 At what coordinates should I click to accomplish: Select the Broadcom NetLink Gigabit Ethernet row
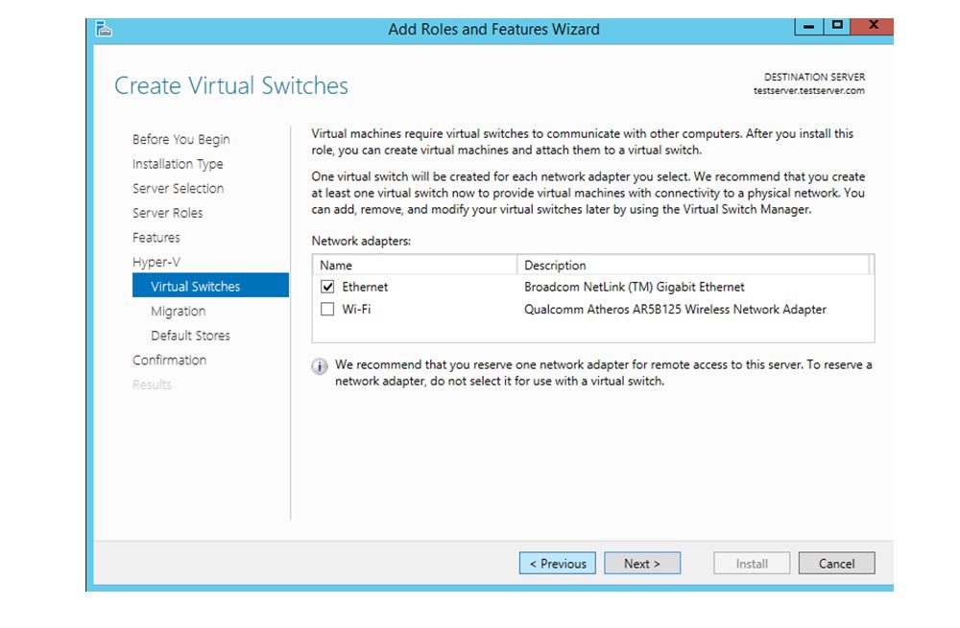tap(592, 287)
